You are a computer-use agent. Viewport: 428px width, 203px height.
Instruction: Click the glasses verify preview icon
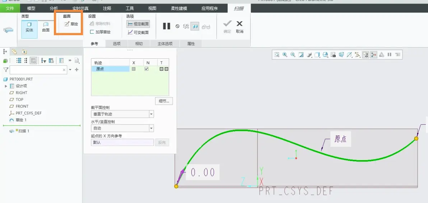(x=206, y=26)
